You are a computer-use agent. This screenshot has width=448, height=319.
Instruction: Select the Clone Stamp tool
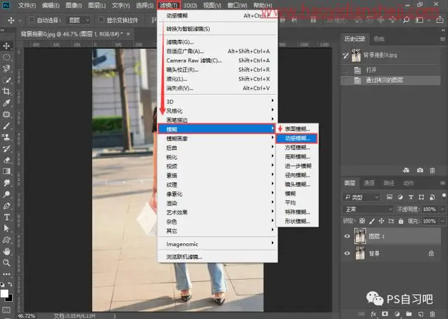tap(6, 137)
